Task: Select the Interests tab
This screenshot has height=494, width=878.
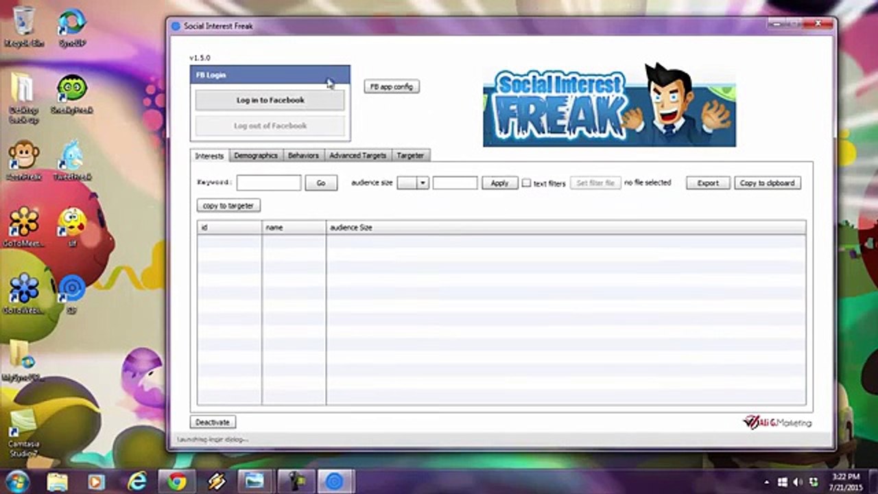Action: pos(209,156)
